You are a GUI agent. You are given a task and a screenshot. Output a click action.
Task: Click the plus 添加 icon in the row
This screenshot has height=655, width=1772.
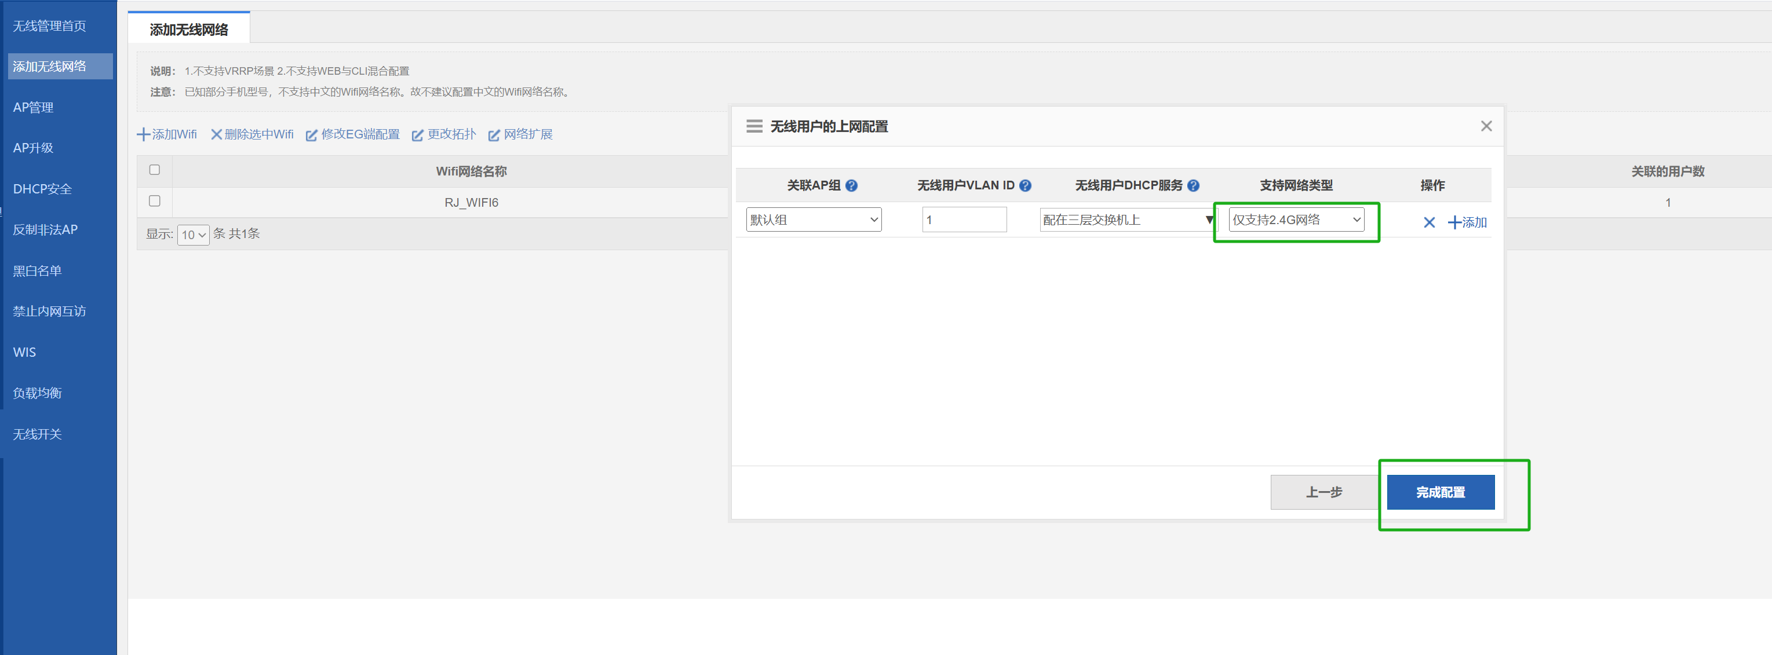[x=1454, y=222]
